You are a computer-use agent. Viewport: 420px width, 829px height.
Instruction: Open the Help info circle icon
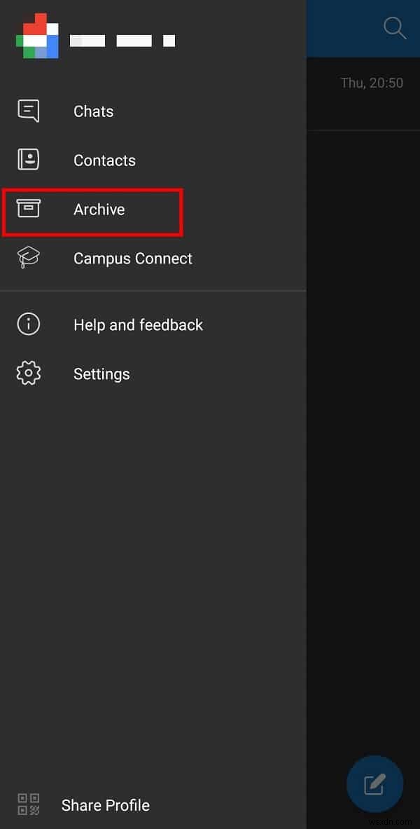coord(28,324)
